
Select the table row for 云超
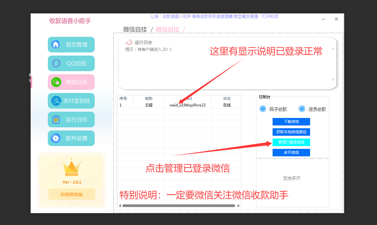click(x=149, y=105)
